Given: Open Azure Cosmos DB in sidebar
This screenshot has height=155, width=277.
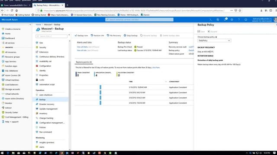Looking at the screenshot, I should [11, 75].
